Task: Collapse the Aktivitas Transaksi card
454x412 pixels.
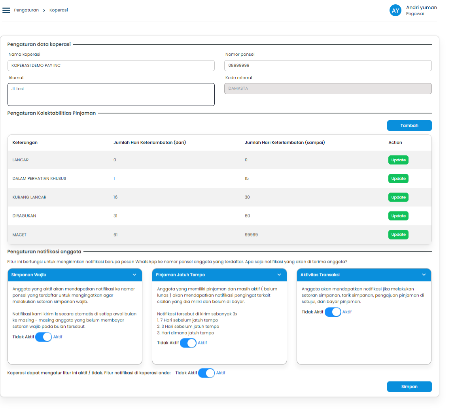Action: coord(424,275)
